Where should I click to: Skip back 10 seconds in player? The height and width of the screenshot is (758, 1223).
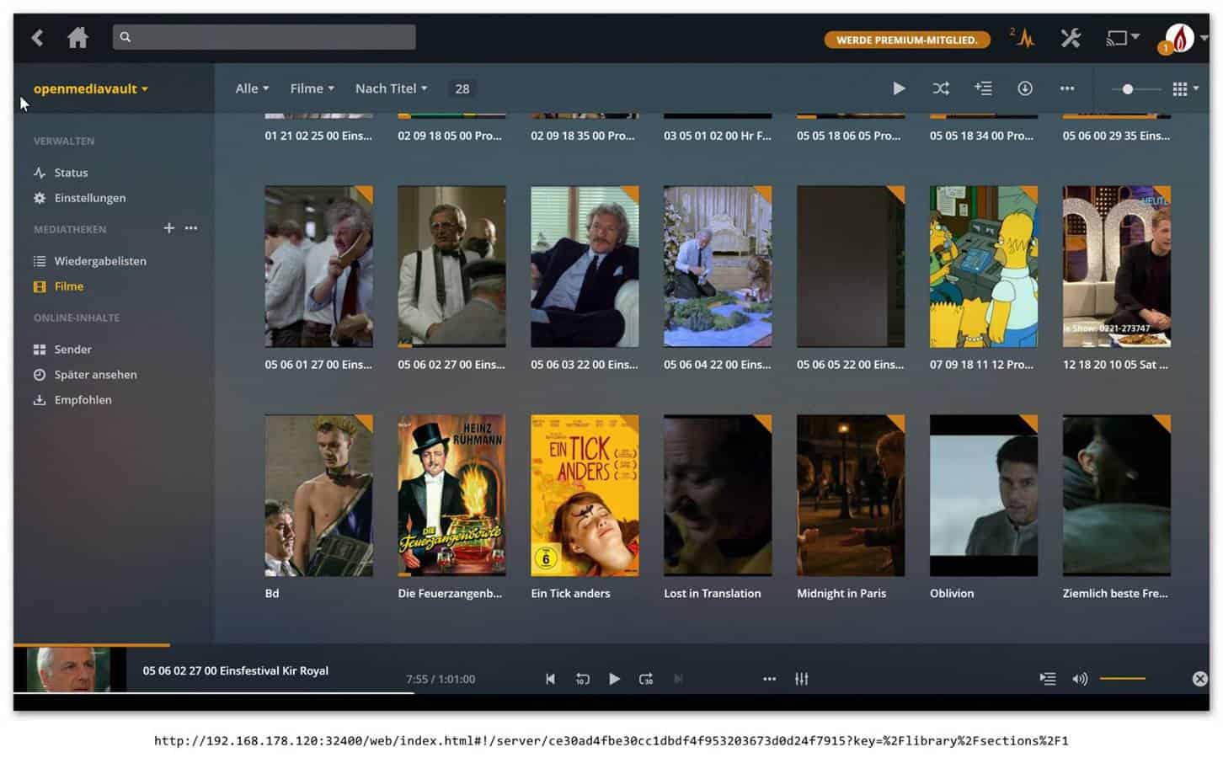[x=582, y=679]
